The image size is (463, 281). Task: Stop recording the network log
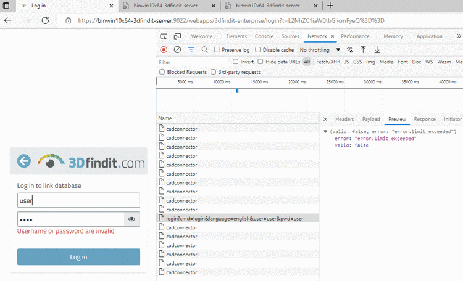click(x=164, y=49)
